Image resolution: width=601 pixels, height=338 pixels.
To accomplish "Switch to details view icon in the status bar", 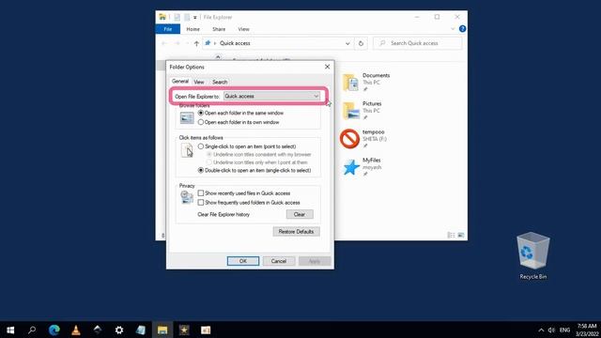I will 451,235.
